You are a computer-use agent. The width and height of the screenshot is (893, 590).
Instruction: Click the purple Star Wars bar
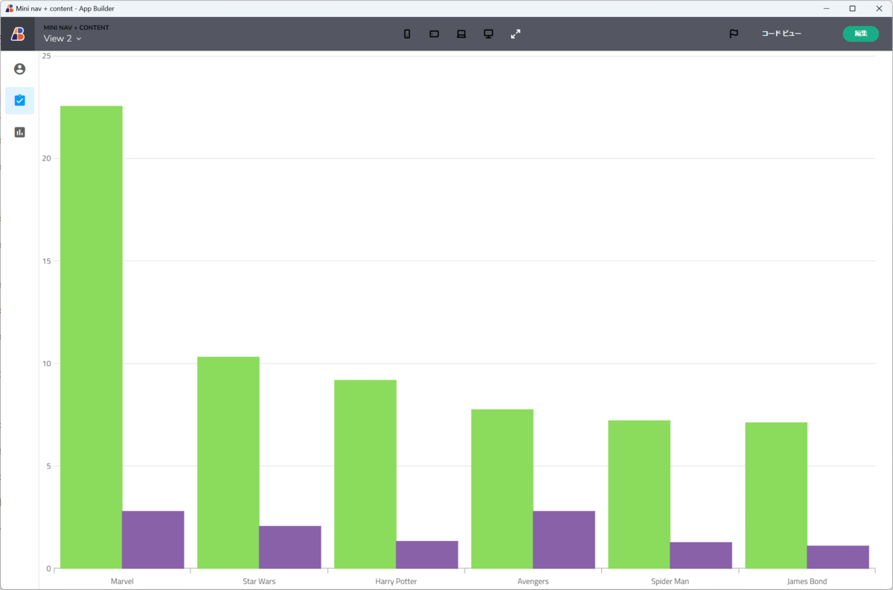click(x=289, y=547)
